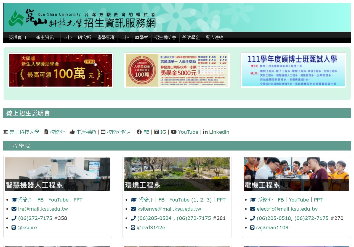This screenshot has height=247, width=354.
Task: Click the Instagram icon beside IG
Action: tap(156, 132)
